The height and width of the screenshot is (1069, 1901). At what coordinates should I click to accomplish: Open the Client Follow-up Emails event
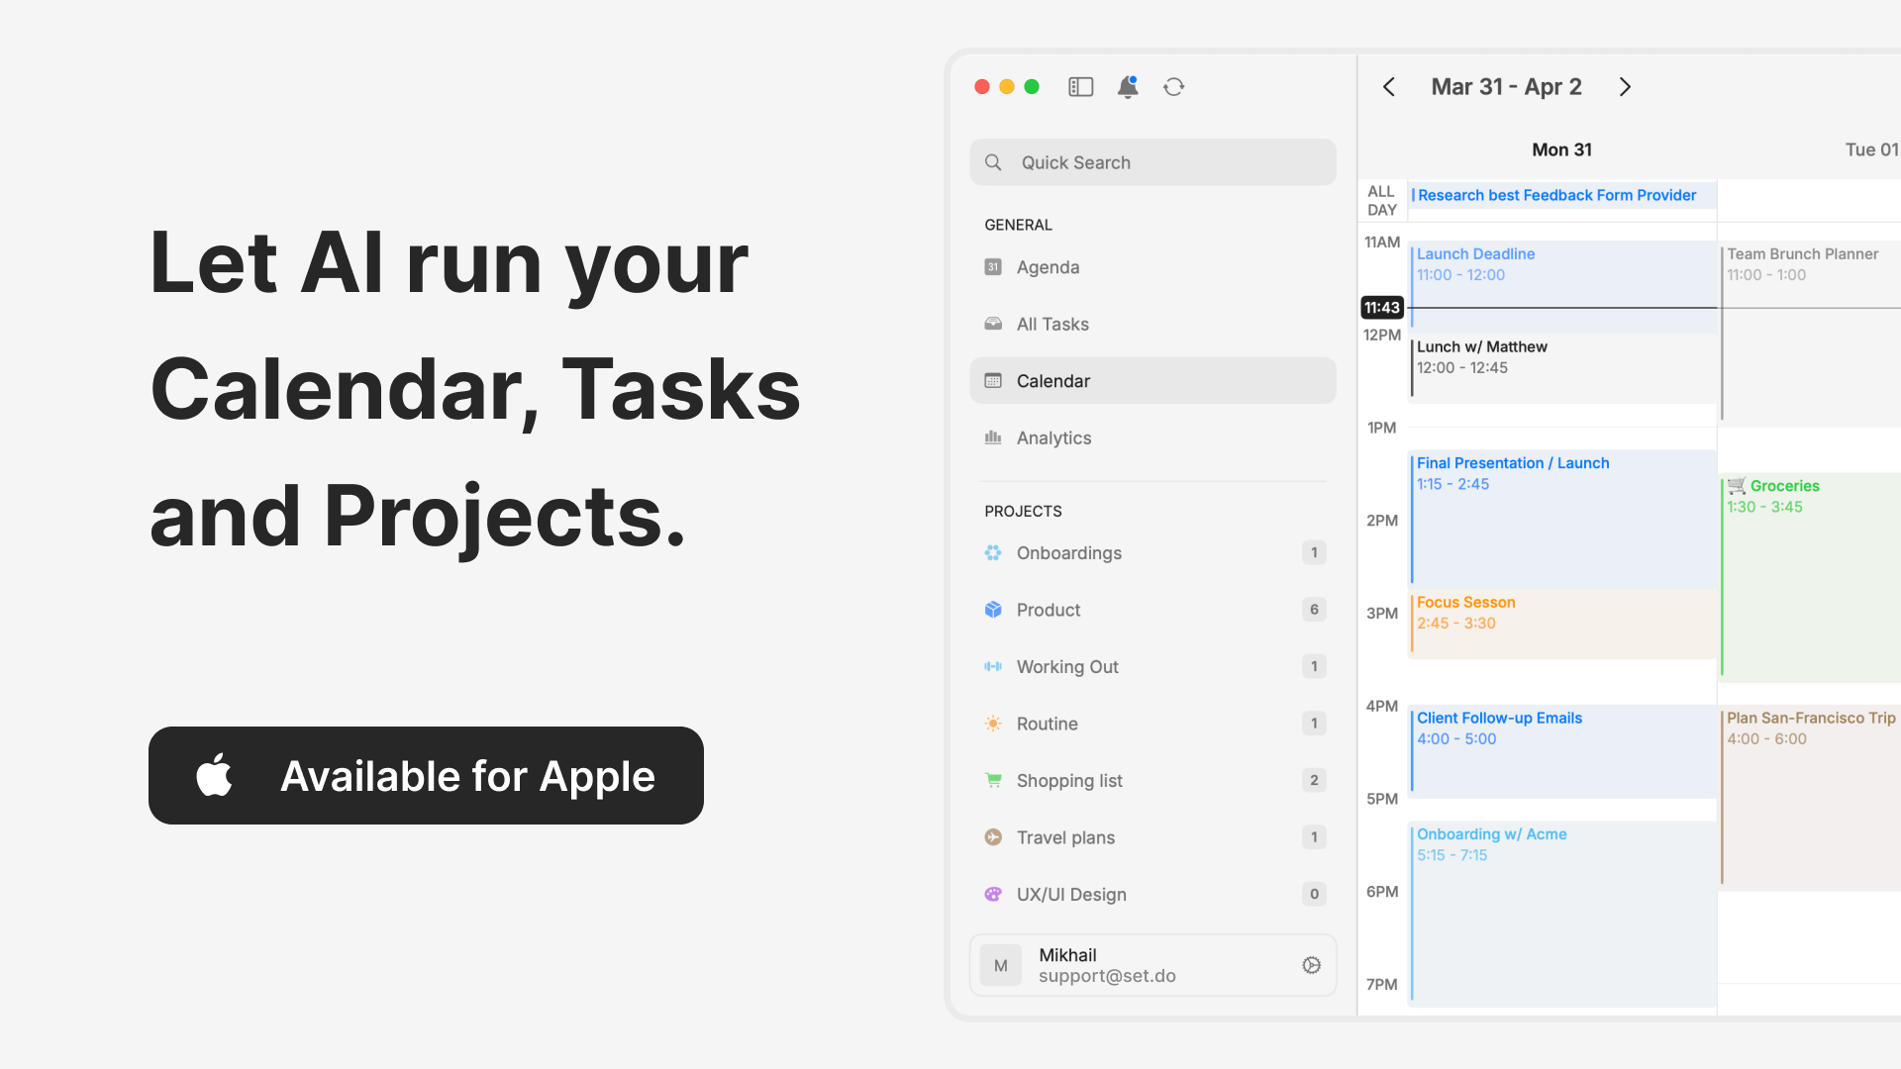pyautogui.click(x=1562, y=751)
